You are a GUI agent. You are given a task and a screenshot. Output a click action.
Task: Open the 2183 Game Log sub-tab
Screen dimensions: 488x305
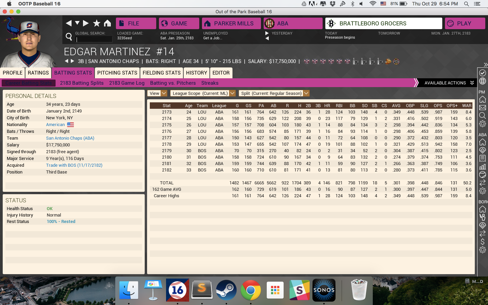pyautogui.click(x=127, y=83)
